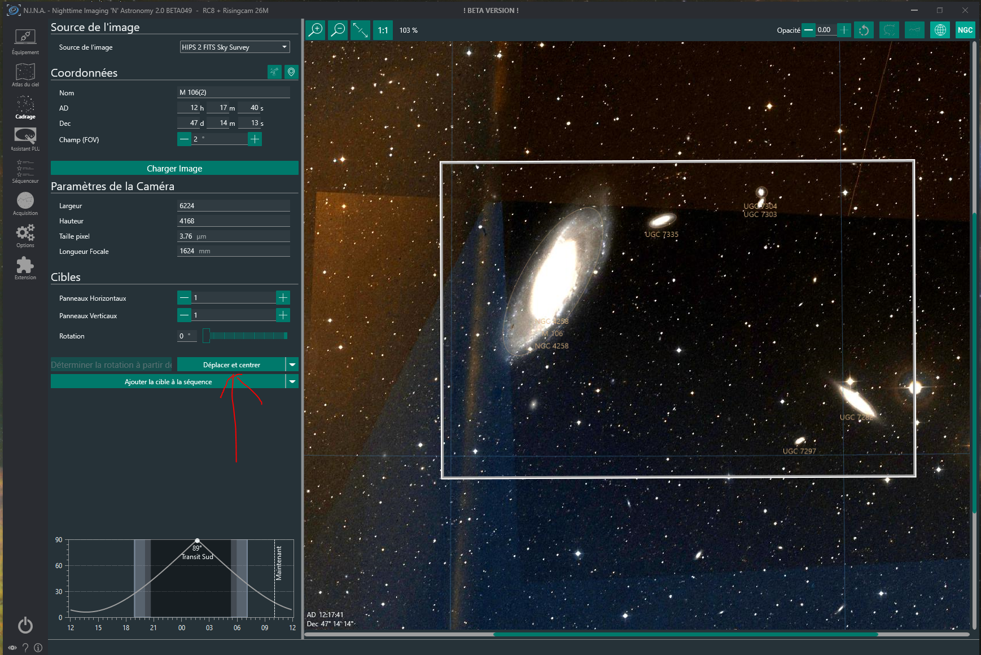Increase Panneaux Verticaux count
Screen dimensions: 981x655
pos(283,315)
